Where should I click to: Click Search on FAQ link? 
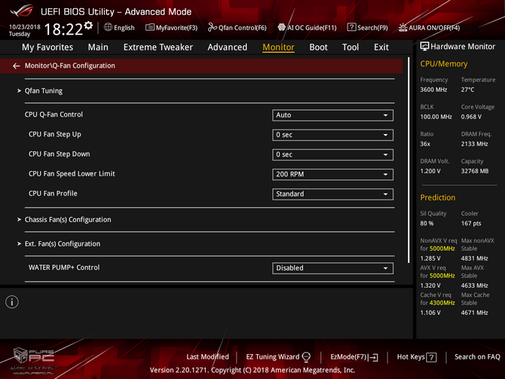pyautogui.click(x=477, y=357)
